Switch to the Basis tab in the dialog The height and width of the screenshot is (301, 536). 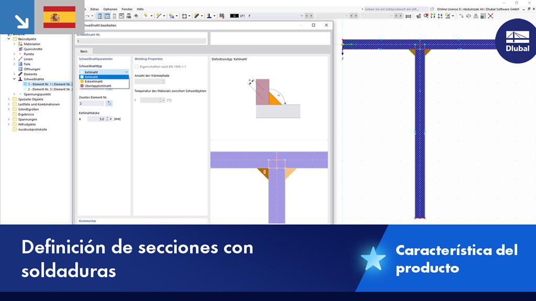83,52
